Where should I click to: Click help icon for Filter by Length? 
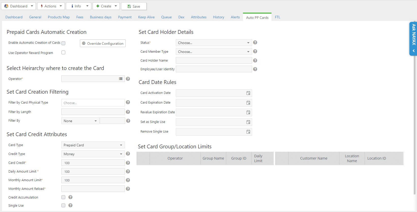coord(128,112)
